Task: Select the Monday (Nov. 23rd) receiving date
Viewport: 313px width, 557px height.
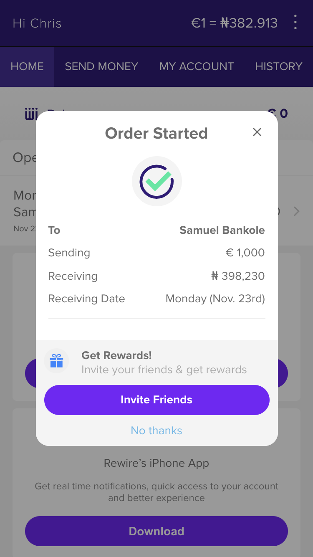Action: (x=215, y=299)
